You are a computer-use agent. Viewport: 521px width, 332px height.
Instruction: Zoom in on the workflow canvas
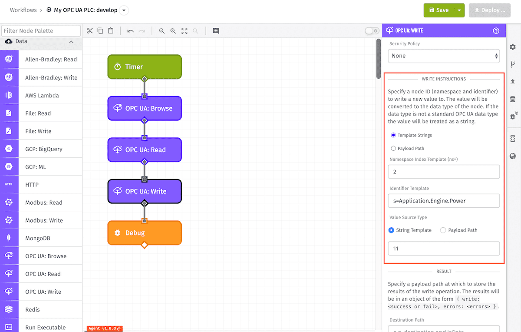click(173, 31)
